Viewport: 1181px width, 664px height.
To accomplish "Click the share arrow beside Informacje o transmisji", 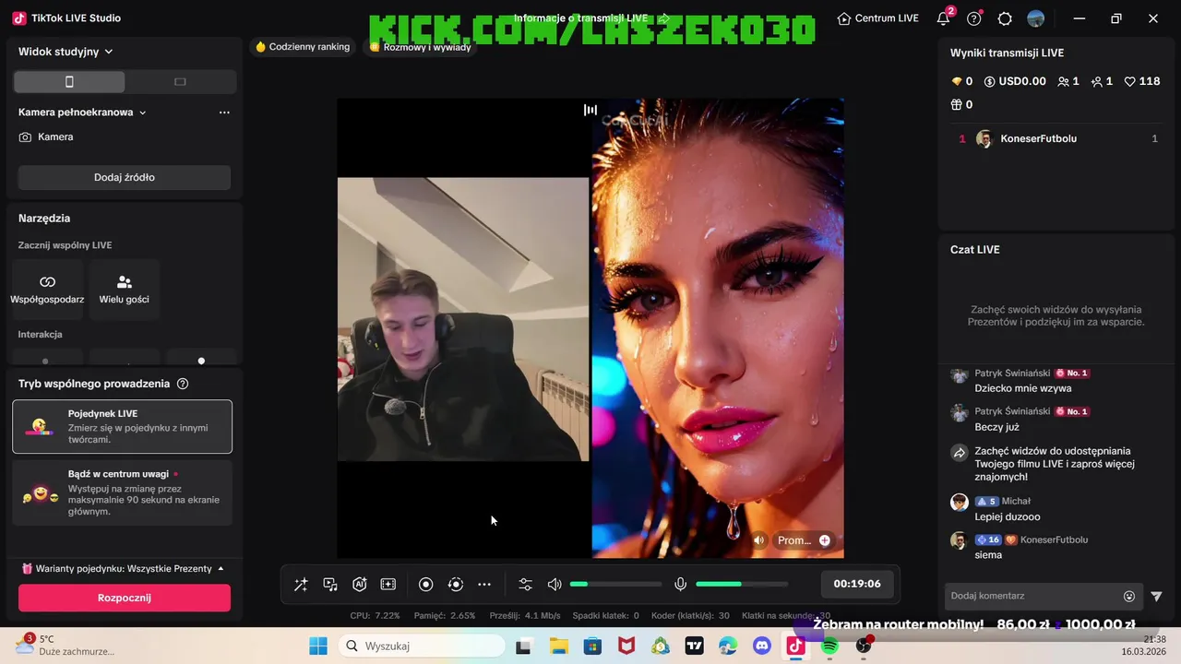I will 663,18.
